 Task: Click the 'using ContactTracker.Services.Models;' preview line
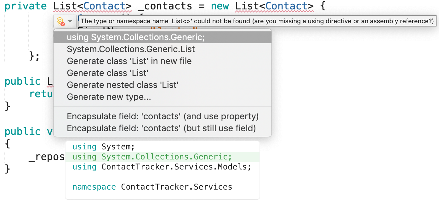point(161,167)
